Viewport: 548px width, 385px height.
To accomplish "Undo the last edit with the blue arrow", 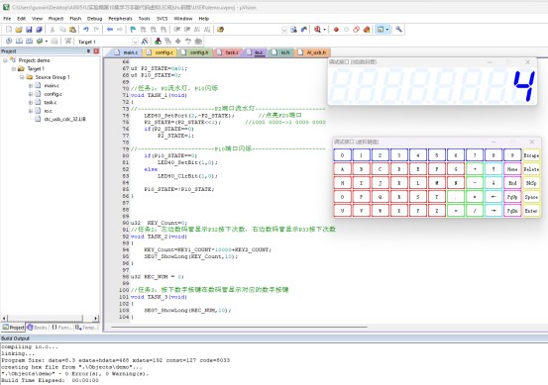I will point(86,30).
